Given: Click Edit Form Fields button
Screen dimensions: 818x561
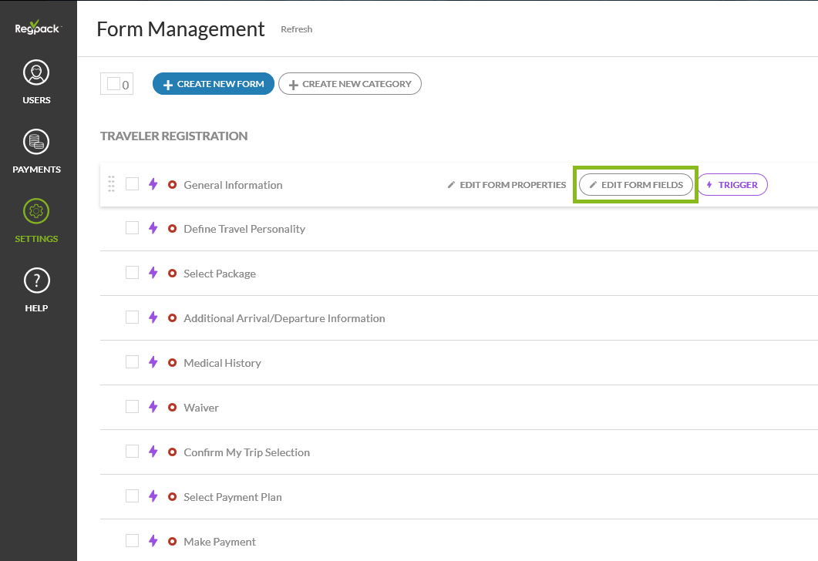Looking at the screenshot, I should (635, 185).
